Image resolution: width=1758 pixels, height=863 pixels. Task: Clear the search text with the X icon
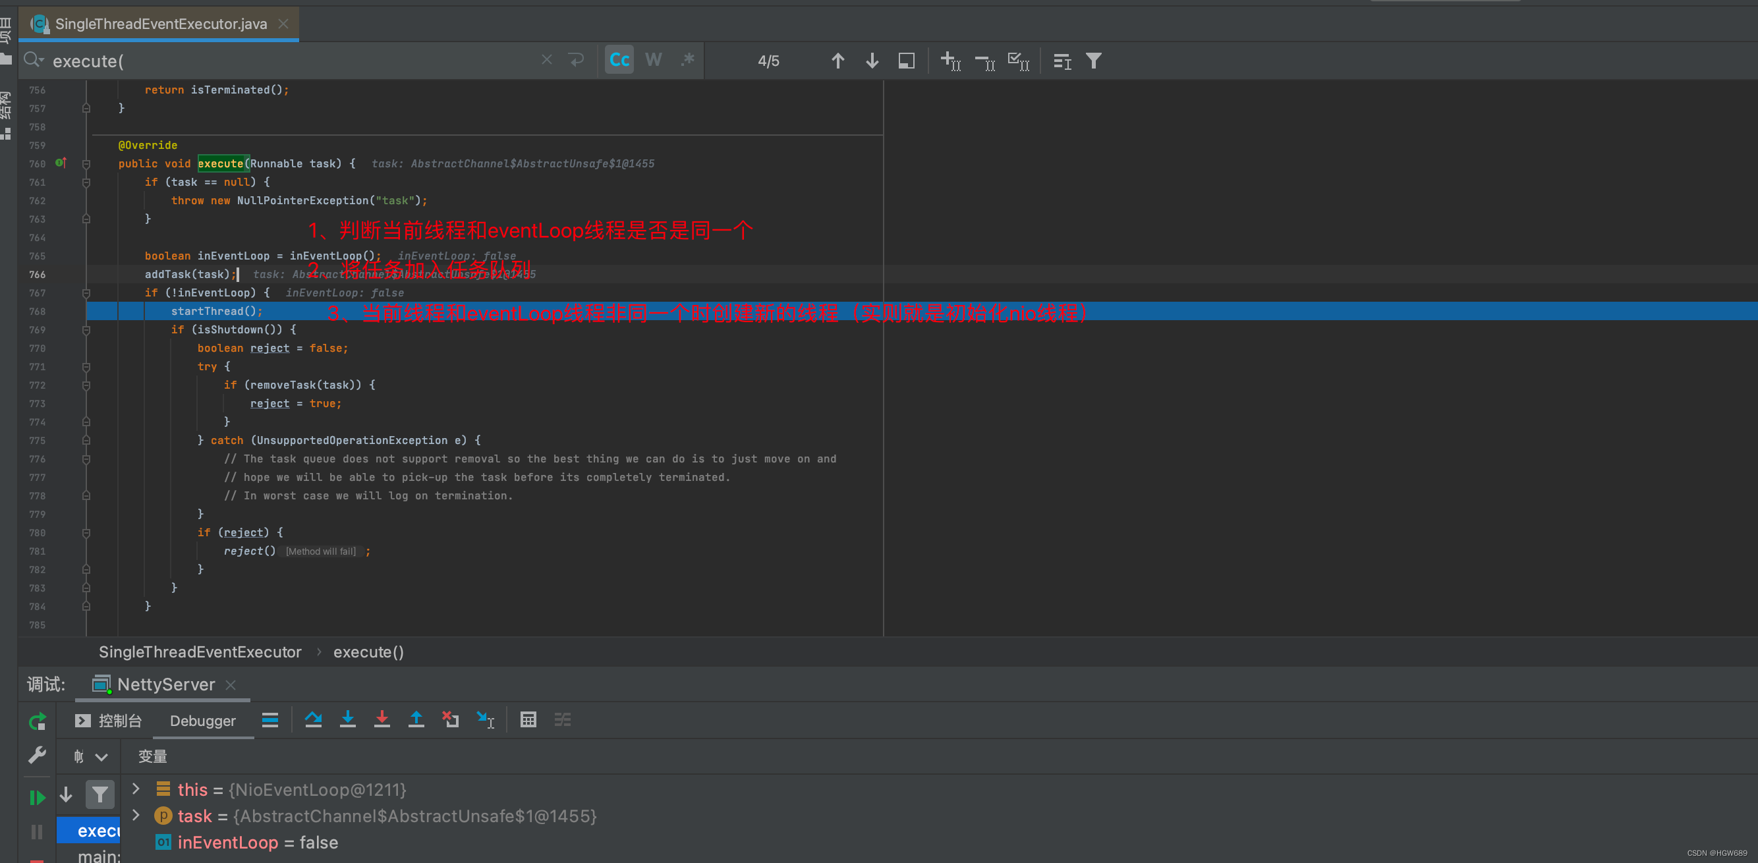(x=547, y=60)
